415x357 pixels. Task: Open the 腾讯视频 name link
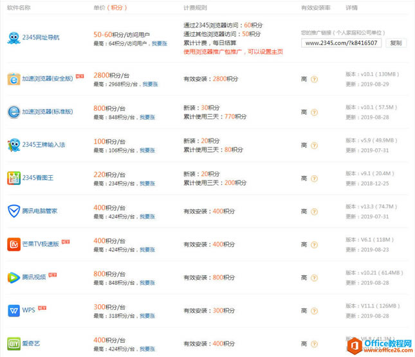tap(34, 277)
